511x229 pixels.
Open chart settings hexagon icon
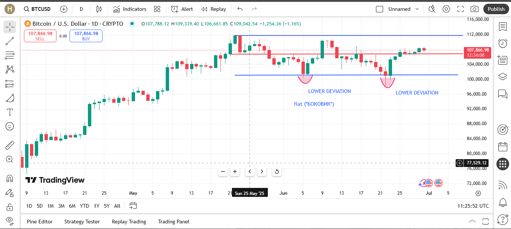click(446, 9)
